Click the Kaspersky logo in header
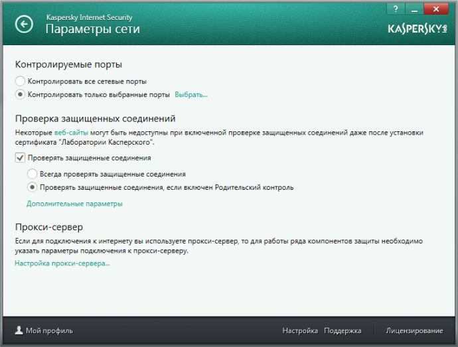 point(418,29)
